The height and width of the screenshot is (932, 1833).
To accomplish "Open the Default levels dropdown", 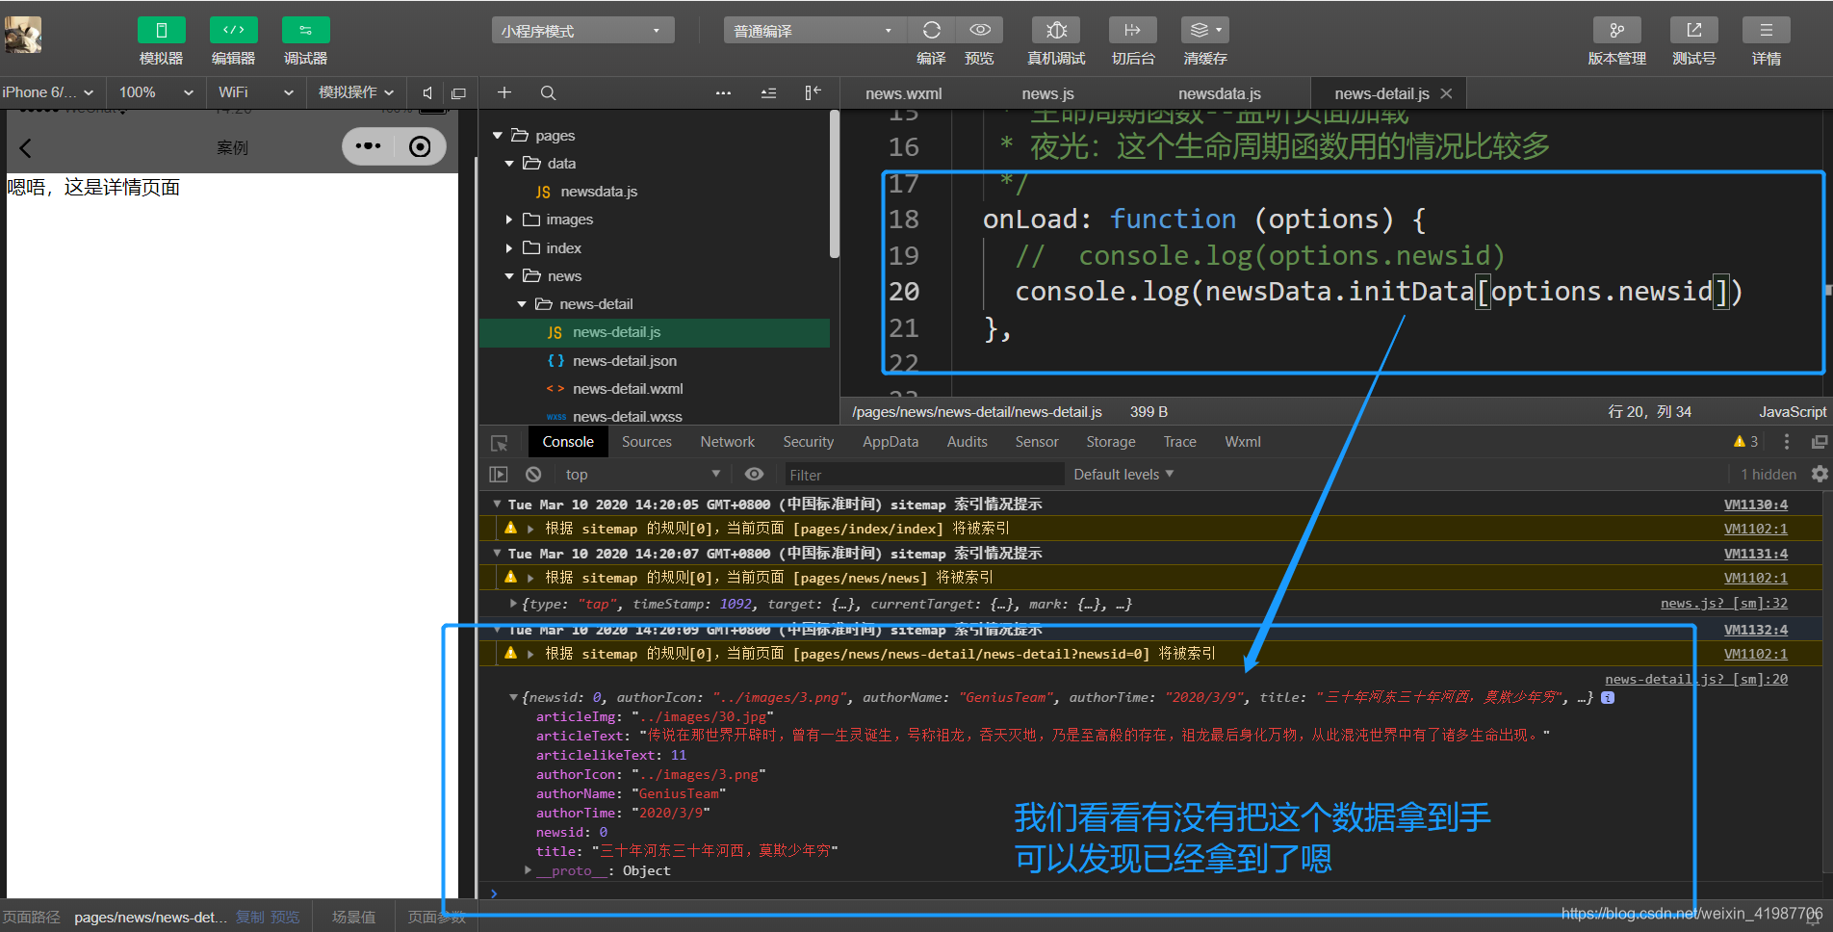I will click(x=1123, y=475).
